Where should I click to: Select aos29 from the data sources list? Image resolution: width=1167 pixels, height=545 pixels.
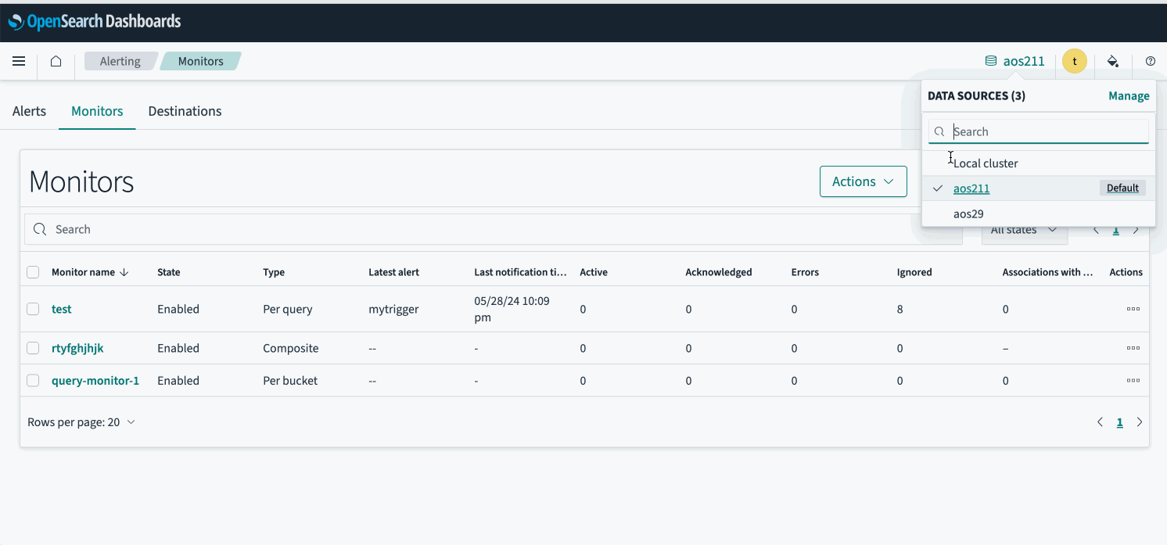[968, 213]
